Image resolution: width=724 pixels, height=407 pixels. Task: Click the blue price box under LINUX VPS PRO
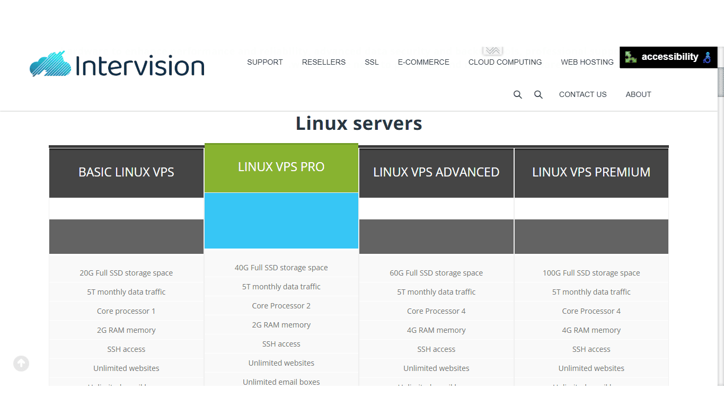[281, 220]
